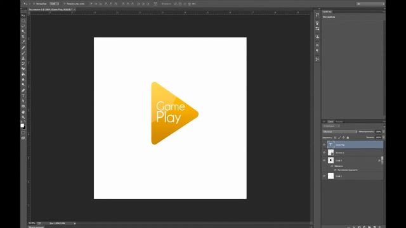Hide the Game Play text layer

tap(324, 145)
